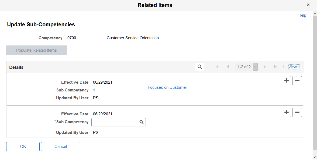Go to first row using the First arrow

(217, 67)
